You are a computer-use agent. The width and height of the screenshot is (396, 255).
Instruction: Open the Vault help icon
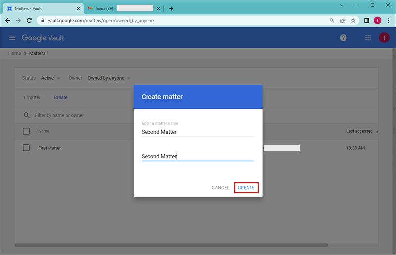[x=343, y=38]
